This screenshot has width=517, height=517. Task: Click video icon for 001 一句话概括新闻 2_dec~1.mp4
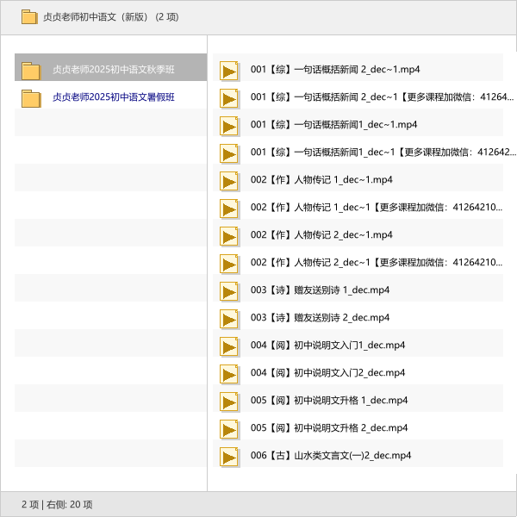click(229, 70)
